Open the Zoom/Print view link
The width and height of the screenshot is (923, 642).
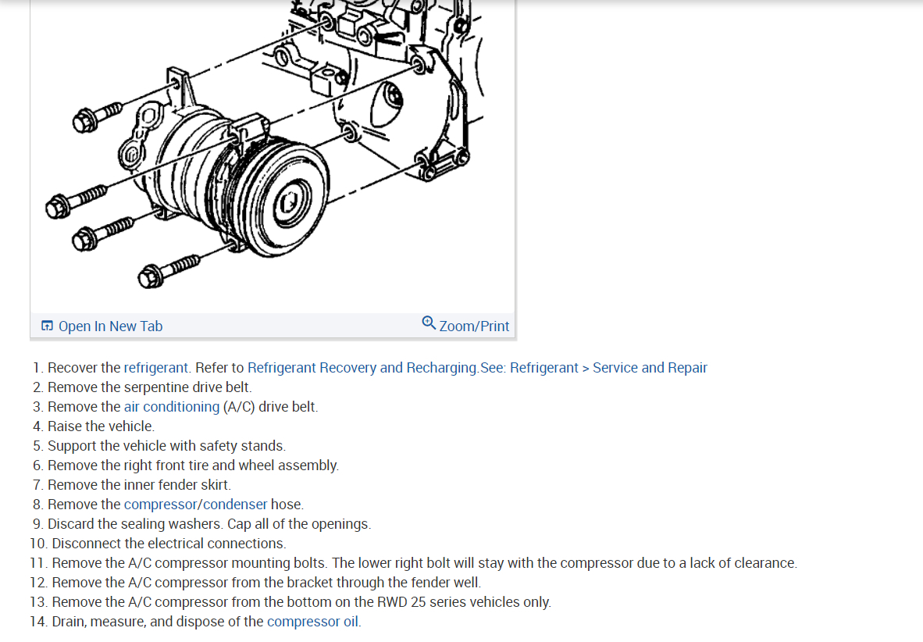(x=474, y=326)
